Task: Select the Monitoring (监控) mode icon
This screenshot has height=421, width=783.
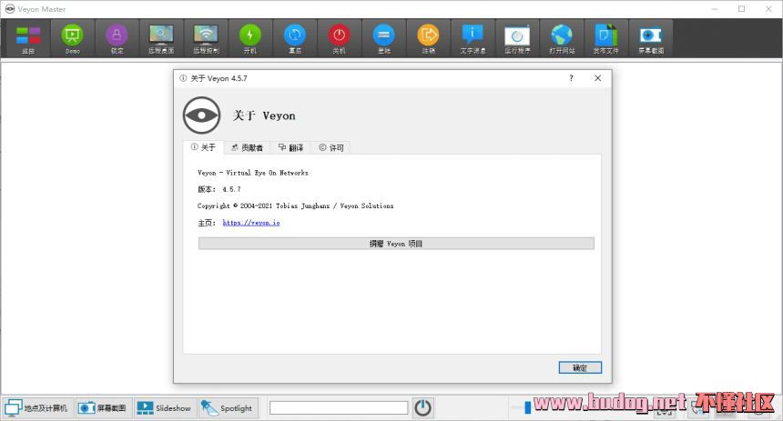Action: point(28,39)
